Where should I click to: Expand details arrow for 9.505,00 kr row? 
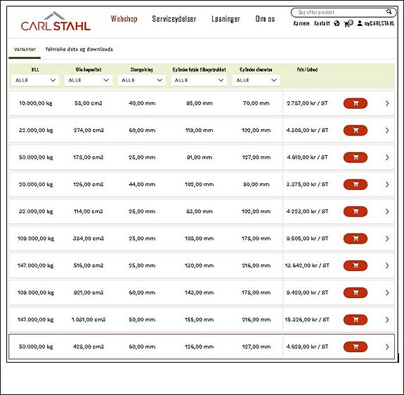[x=387, y=239]
